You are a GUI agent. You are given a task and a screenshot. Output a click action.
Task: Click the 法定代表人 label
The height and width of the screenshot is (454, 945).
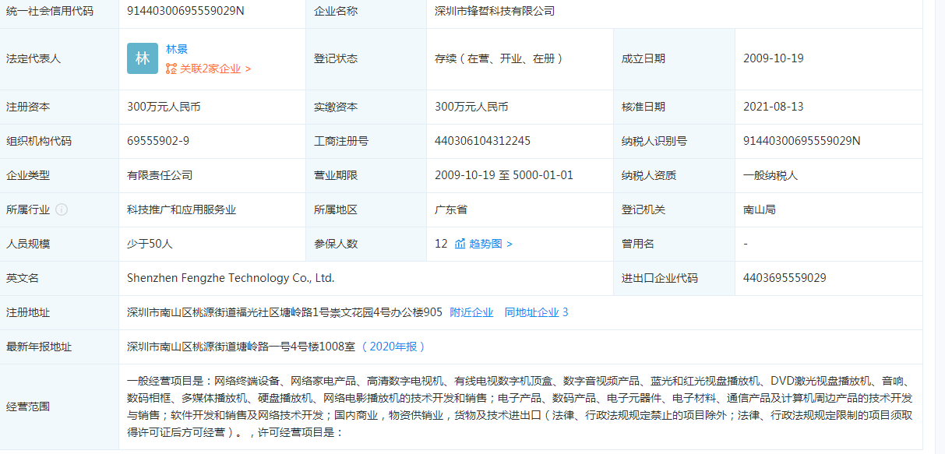(33, 58)
